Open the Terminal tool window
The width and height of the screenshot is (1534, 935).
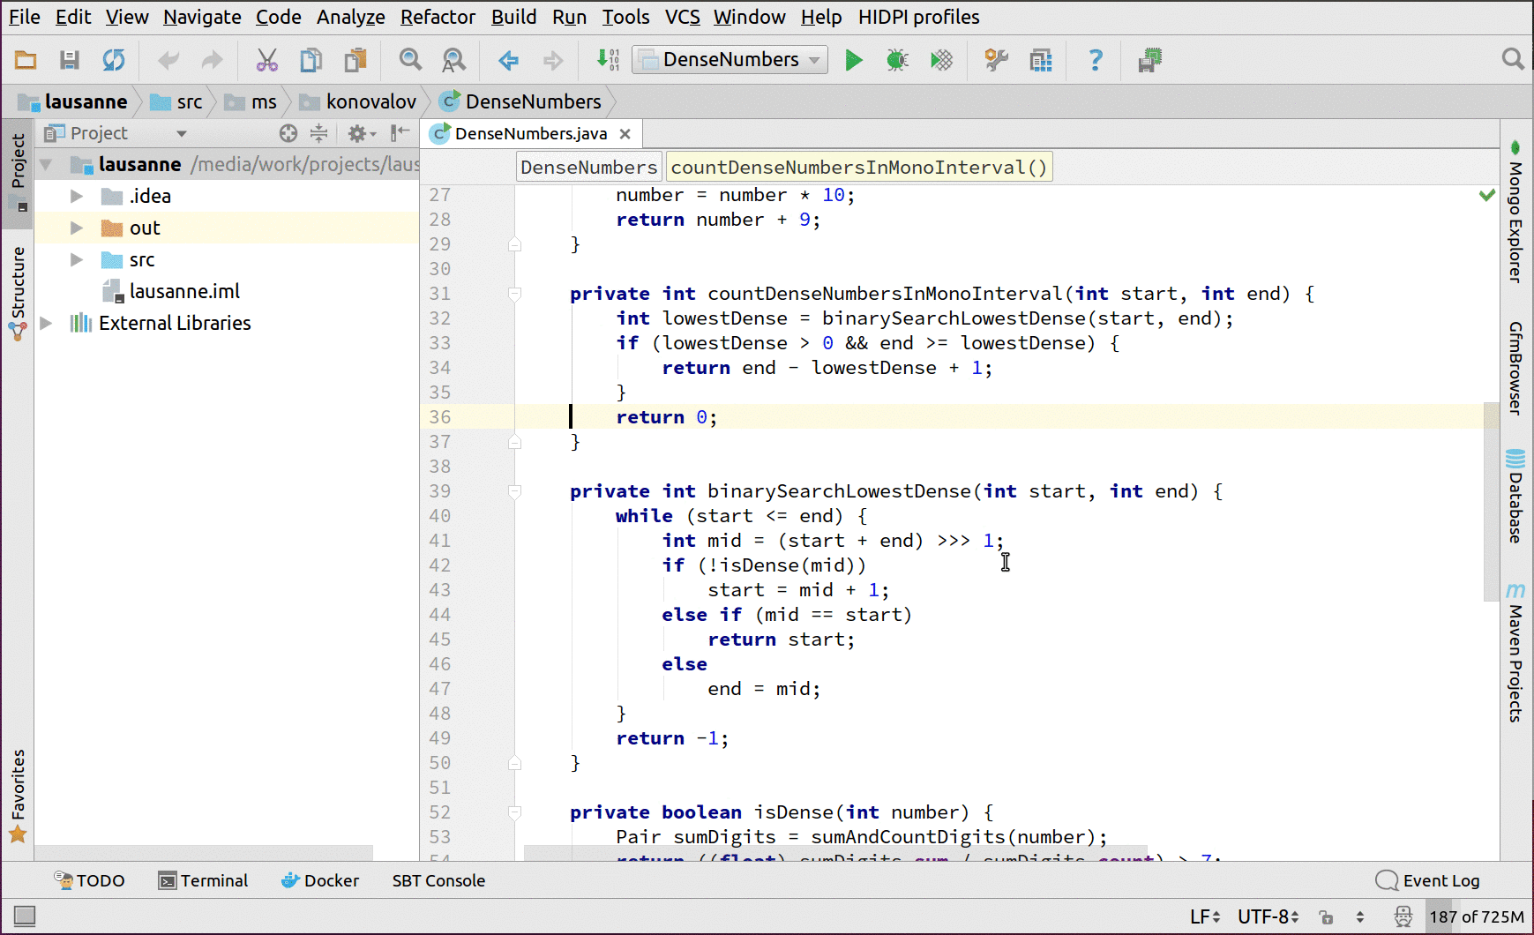coord(204,880)
